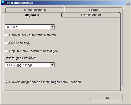This screenshot has height=105, width=131.
Task: Switch to the Messfunktionen tab
Action: [35, 10]
